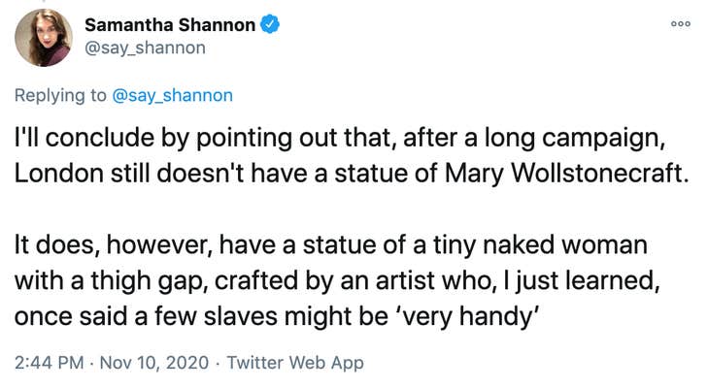Follow the @say_shannon link after Replying to
Image resolution: width=708 pixels, height=388 pixels.
tap(172, 96)
